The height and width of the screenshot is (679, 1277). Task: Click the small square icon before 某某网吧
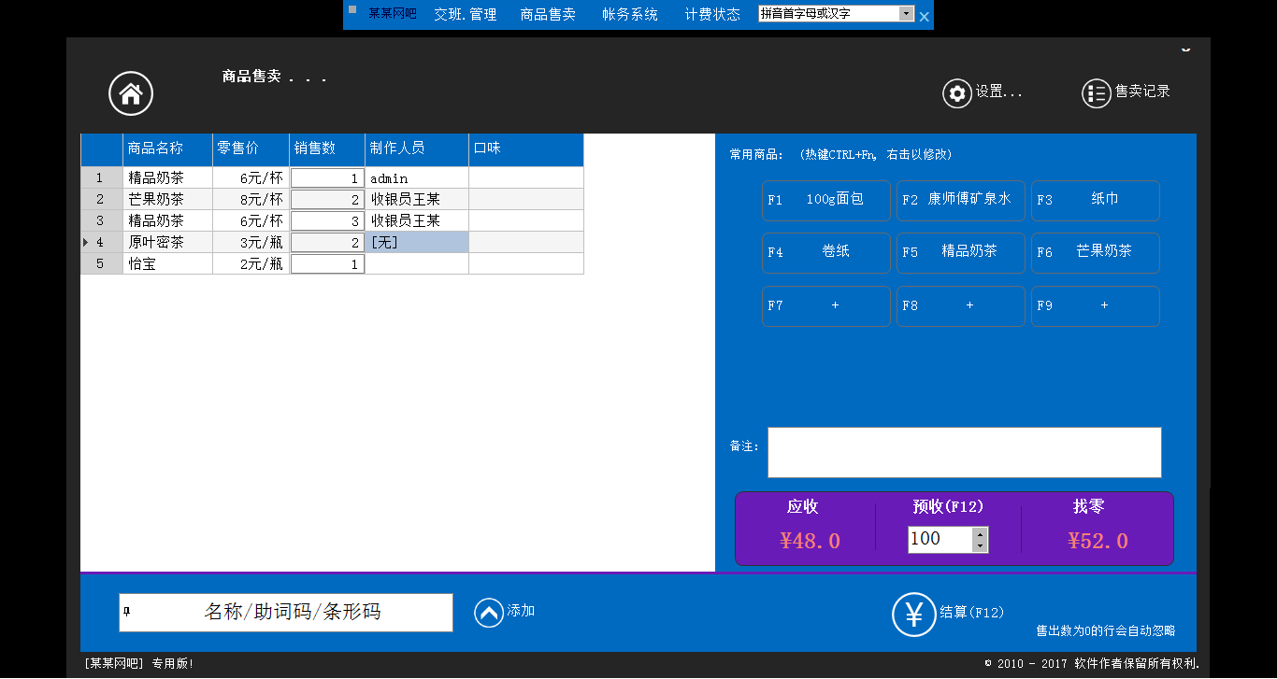click(x=352, y=10)
